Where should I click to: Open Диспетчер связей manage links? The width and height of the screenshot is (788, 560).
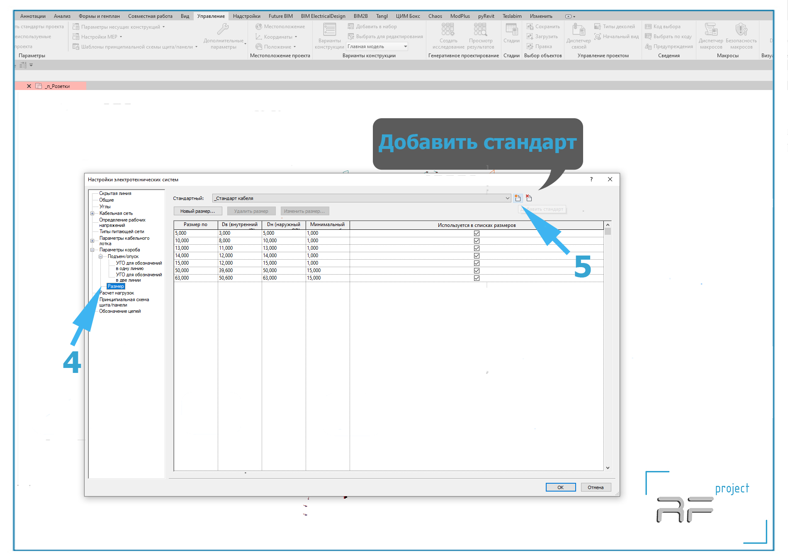click(x=579, y=37)
